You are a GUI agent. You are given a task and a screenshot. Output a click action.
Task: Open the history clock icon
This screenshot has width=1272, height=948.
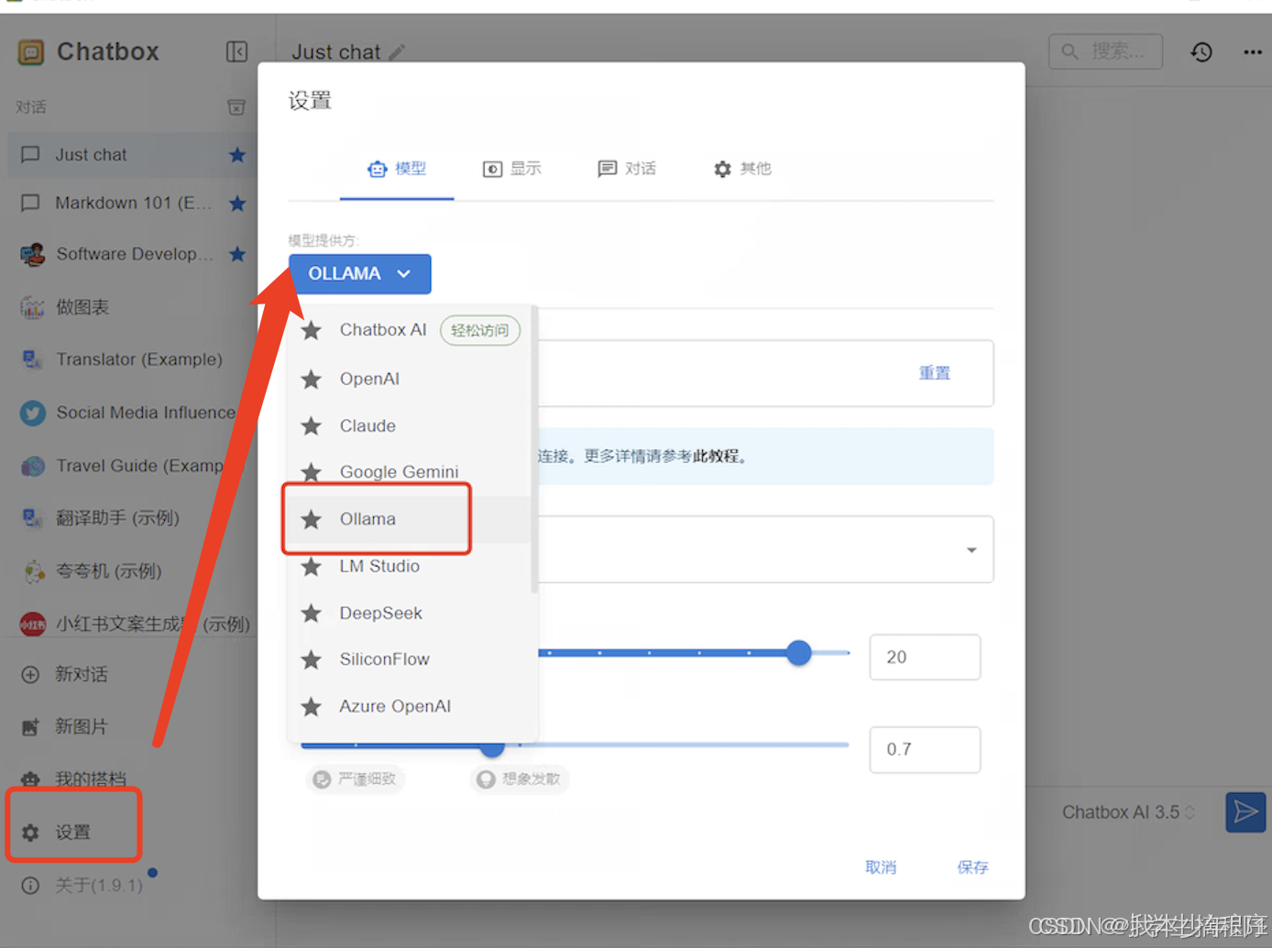pos(1201,52)
